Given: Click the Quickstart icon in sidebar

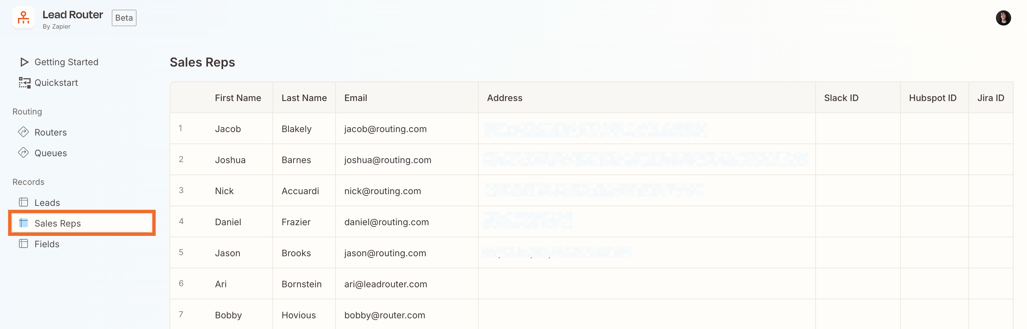Looking at the screenshot, I should click(x=24, y=82).
